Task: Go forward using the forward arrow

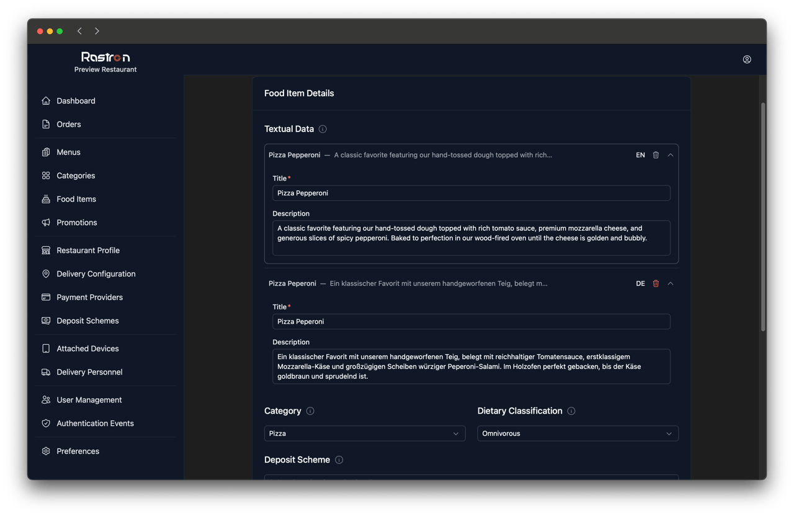Action: point(97,31)
